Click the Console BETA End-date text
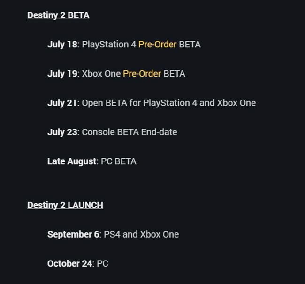This screenshot has width=305, height=284. (x=130, y=132)
